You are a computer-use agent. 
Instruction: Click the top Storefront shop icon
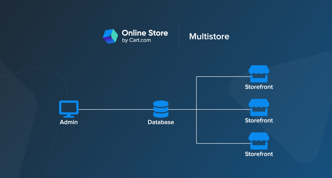[x=259, y=74]
